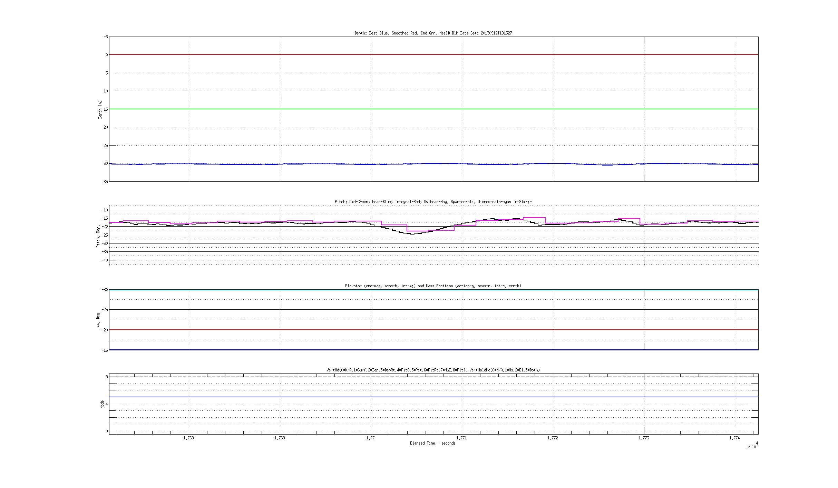Click the Elevator and Mass Position title

click(x=433, y=286)
